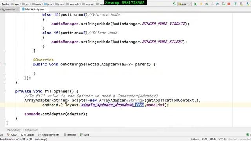
Task: Open the Logcat tool window
Action: tap(27, 135)
